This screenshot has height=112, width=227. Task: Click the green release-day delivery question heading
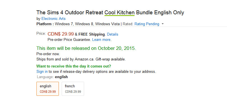click(x=74, y=66)
